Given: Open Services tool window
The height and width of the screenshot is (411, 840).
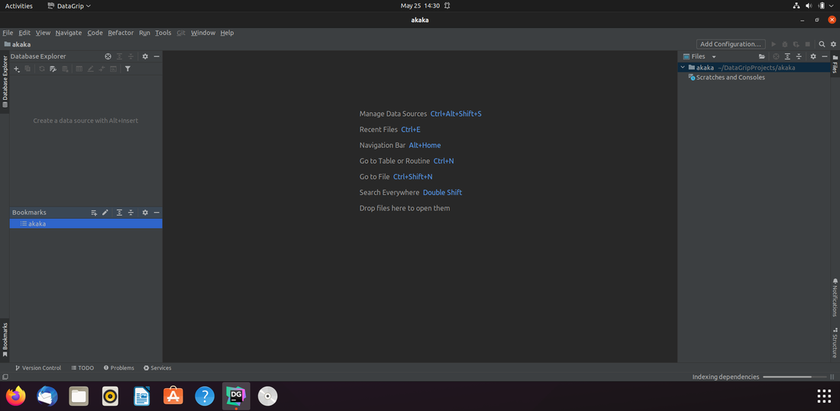Looking at the screenshot, I should (157, 368).
